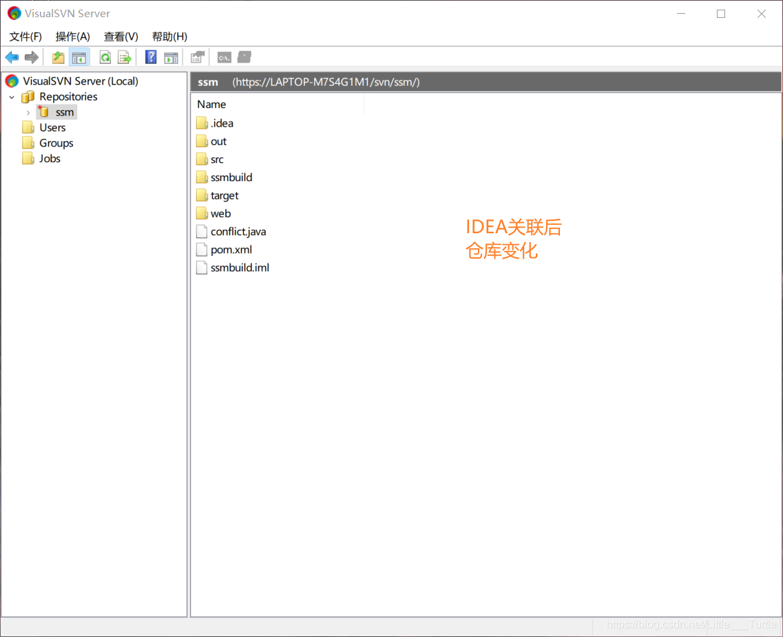
Task: Click the green Refresh toolbar icon
Action: click(105, 57)
